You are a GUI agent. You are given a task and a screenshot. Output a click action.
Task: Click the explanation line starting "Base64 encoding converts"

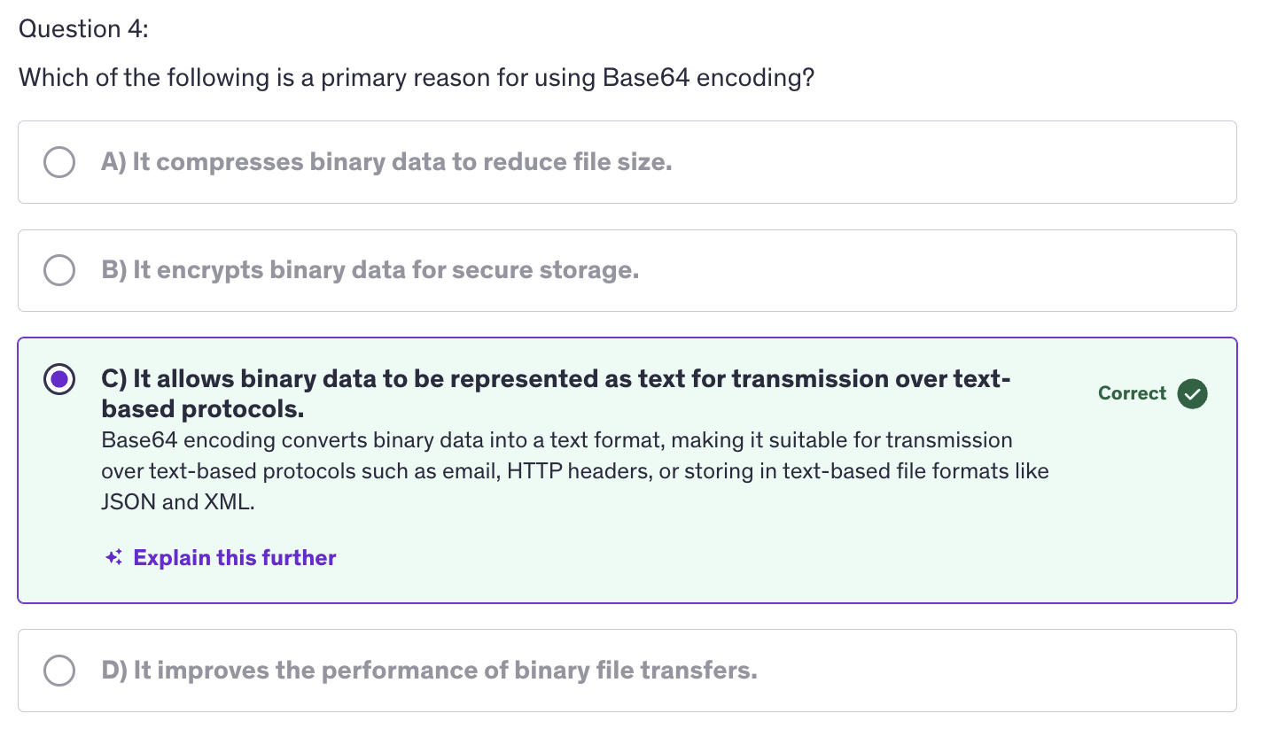pos(556,440)
